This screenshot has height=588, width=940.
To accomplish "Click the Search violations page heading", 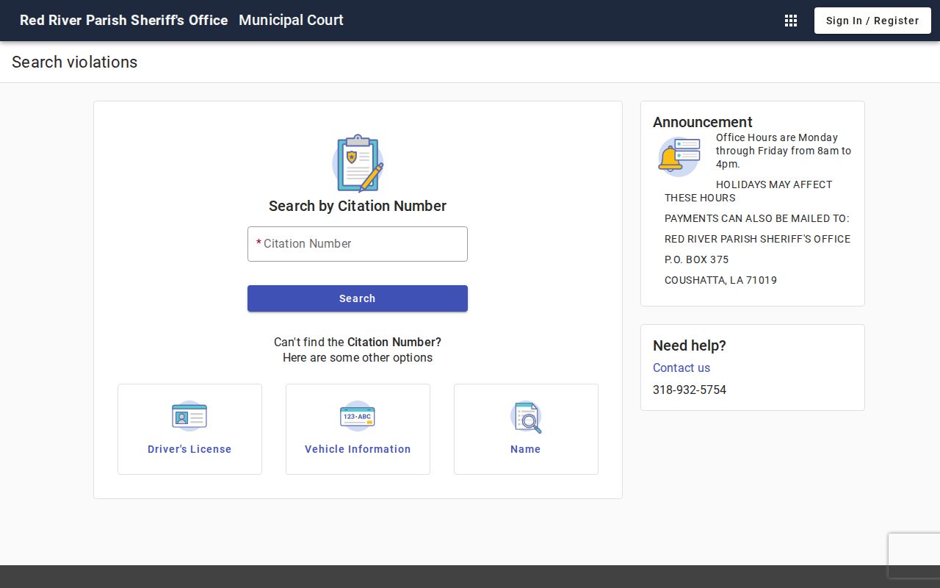I will click(x=74, y=62).
